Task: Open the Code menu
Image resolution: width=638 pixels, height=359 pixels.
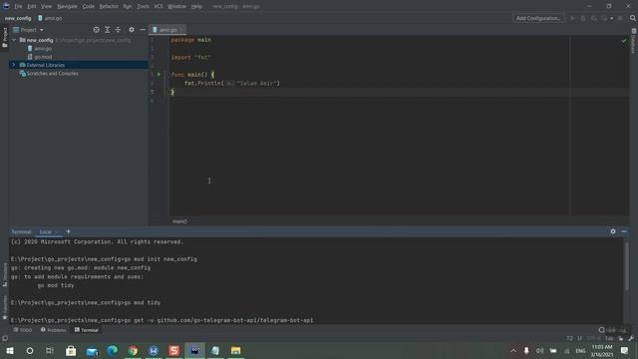Action: (89, 7)
